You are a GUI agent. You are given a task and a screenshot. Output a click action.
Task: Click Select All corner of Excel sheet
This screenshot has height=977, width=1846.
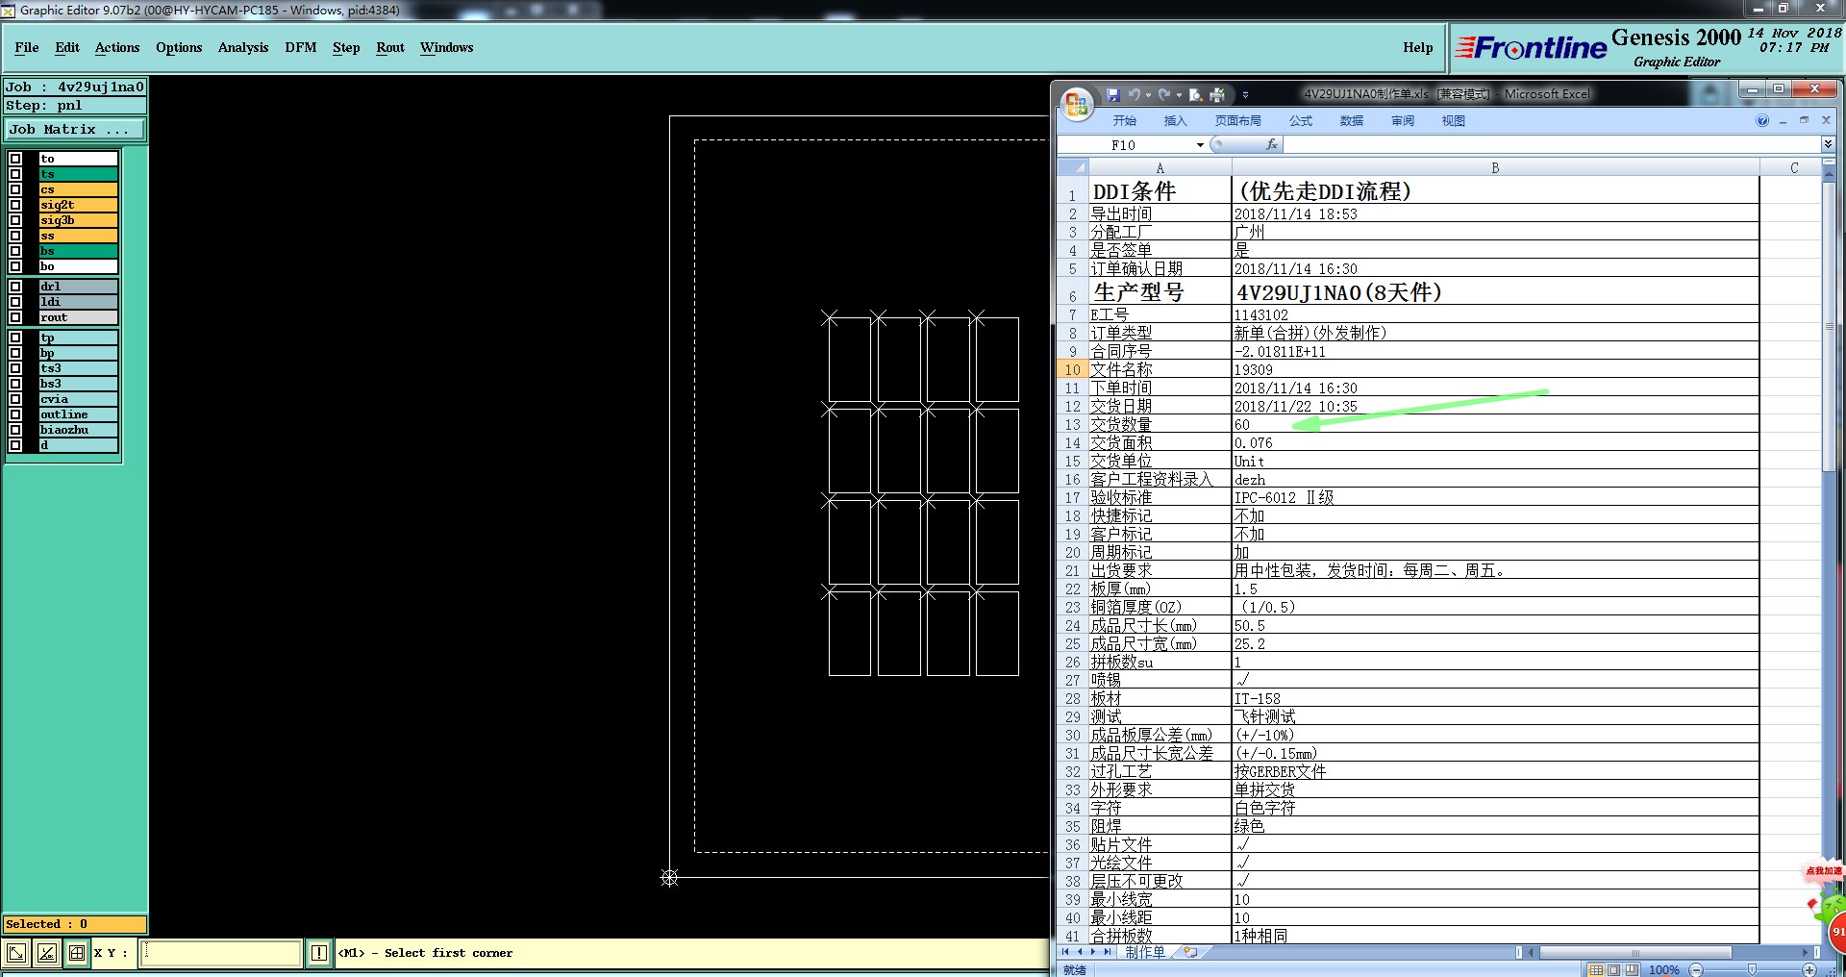point(1072,167)
